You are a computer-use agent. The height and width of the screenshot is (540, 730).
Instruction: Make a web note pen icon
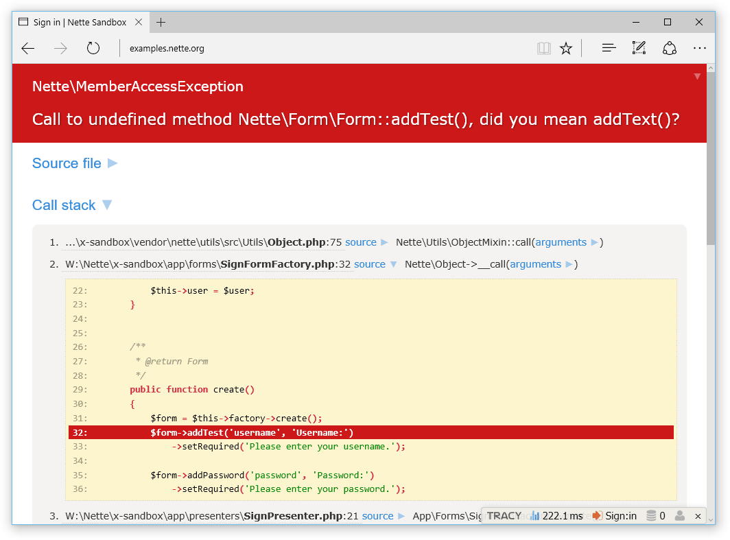tap(639, 48)
